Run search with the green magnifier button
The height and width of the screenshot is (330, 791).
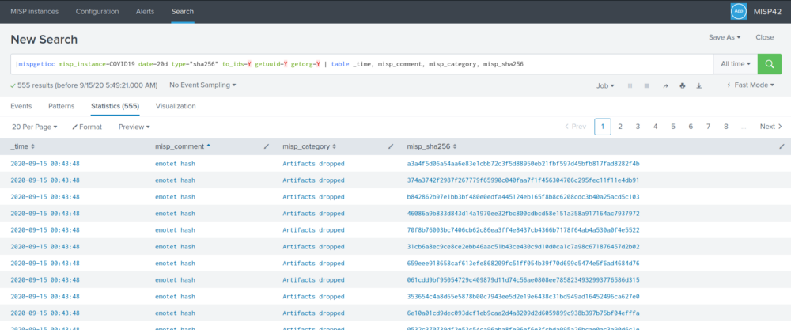pos(770,64)
